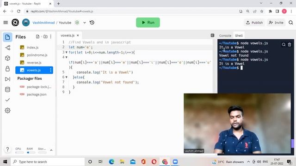The height and width of the screenshot is (166, 296).
Task: Collapse the for loop at line 3
Action: [x=67, y=52]
